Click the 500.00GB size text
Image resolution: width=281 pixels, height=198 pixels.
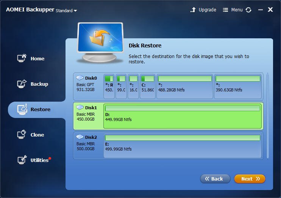pos(86,149)
